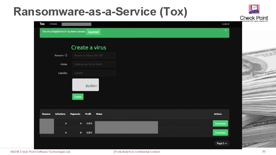Focus the Notes optional input field
Screen dimensions: 276x155
94,64
